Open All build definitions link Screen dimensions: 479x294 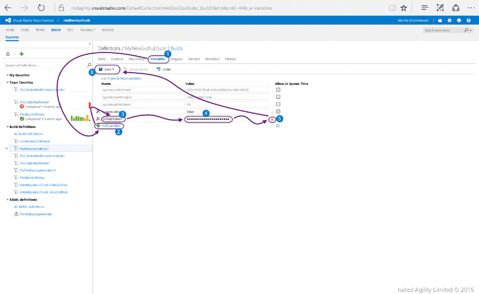click(28, 134)
